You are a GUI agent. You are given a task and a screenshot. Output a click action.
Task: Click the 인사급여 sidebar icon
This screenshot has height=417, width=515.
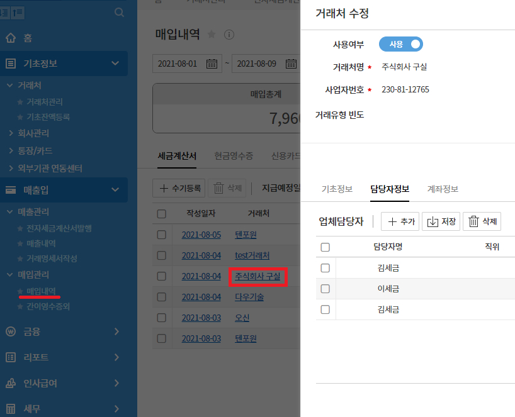click(11, 383)
